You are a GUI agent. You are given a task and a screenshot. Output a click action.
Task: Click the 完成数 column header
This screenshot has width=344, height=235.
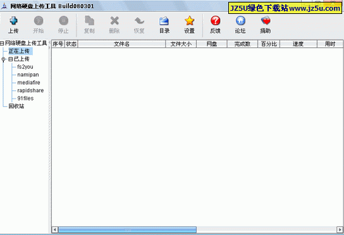coord(242,44)
